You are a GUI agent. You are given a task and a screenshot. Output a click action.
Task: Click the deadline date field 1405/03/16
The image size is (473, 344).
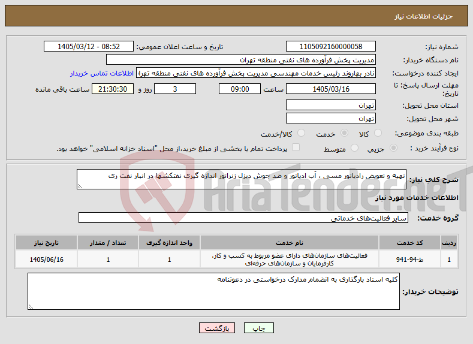(x=330, y=89)
